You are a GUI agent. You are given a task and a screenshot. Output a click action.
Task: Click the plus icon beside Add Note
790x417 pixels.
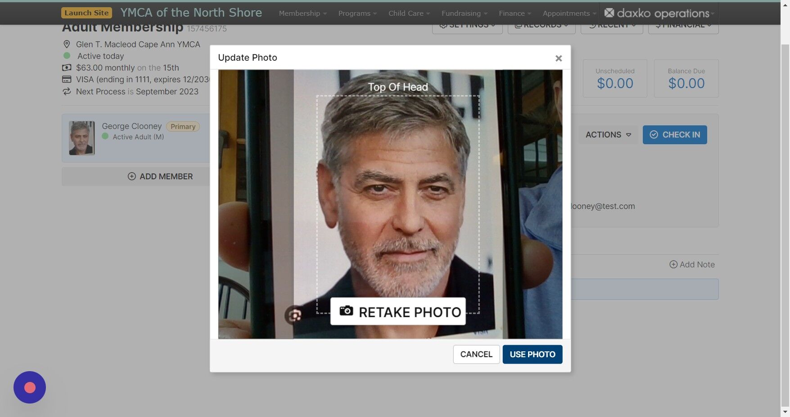click(x=674, y=264)
